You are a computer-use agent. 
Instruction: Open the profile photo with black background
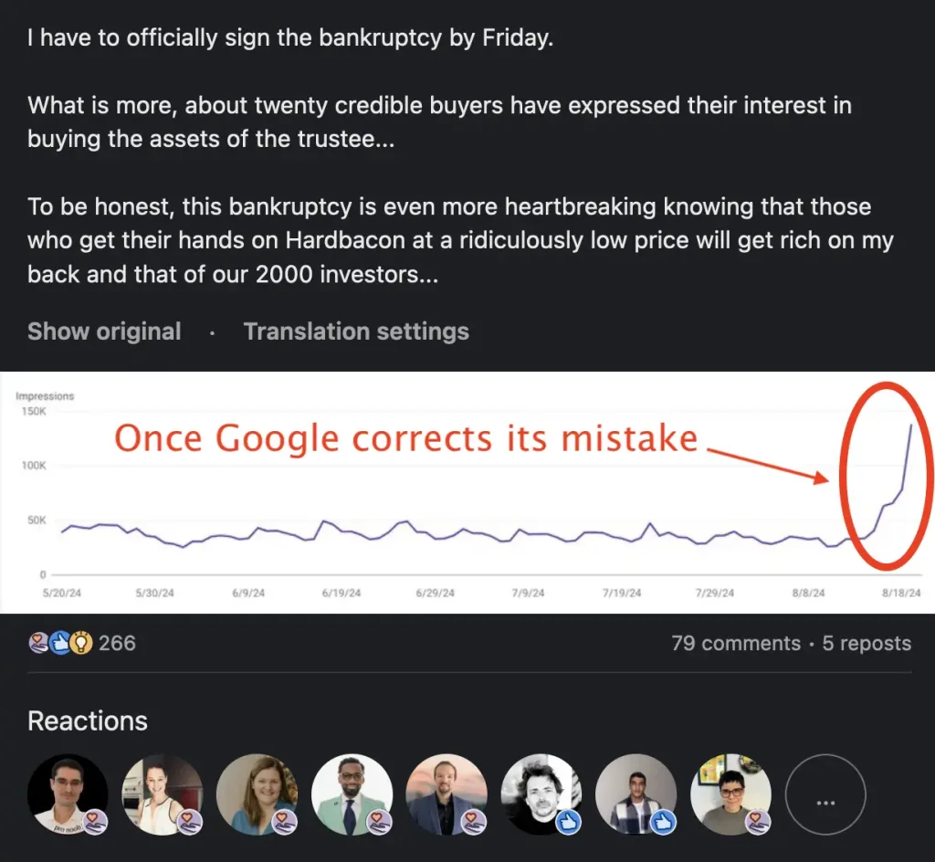tap(66, 793)
